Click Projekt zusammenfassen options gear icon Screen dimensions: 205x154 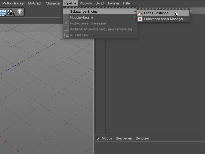click(136, 23)
